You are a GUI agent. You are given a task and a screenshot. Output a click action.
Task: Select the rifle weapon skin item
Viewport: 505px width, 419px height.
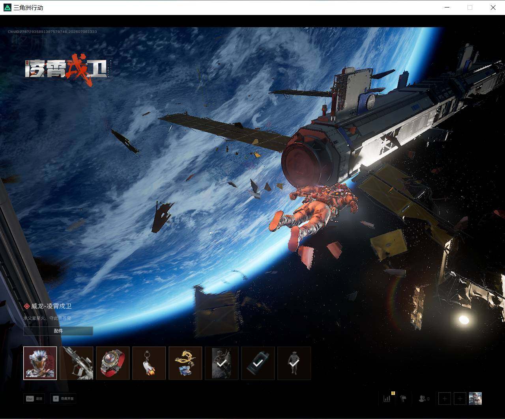(77, 363)
